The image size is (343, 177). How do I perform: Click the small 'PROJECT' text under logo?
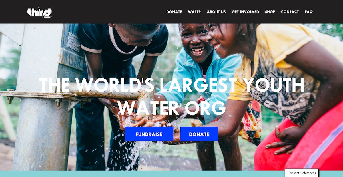click(x=47, y=17)
